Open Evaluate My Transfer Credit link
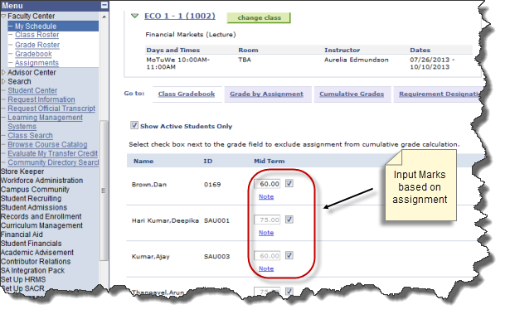 53,153
